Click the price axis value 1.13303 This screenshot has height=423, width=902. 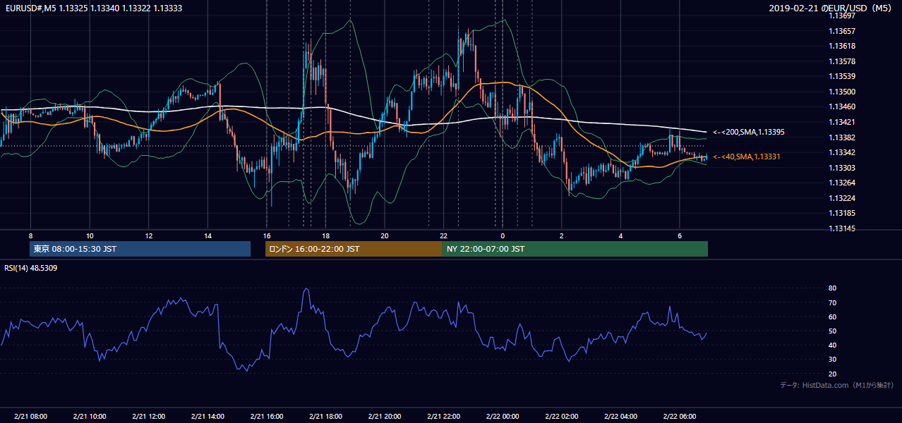[x=841, y=168]
